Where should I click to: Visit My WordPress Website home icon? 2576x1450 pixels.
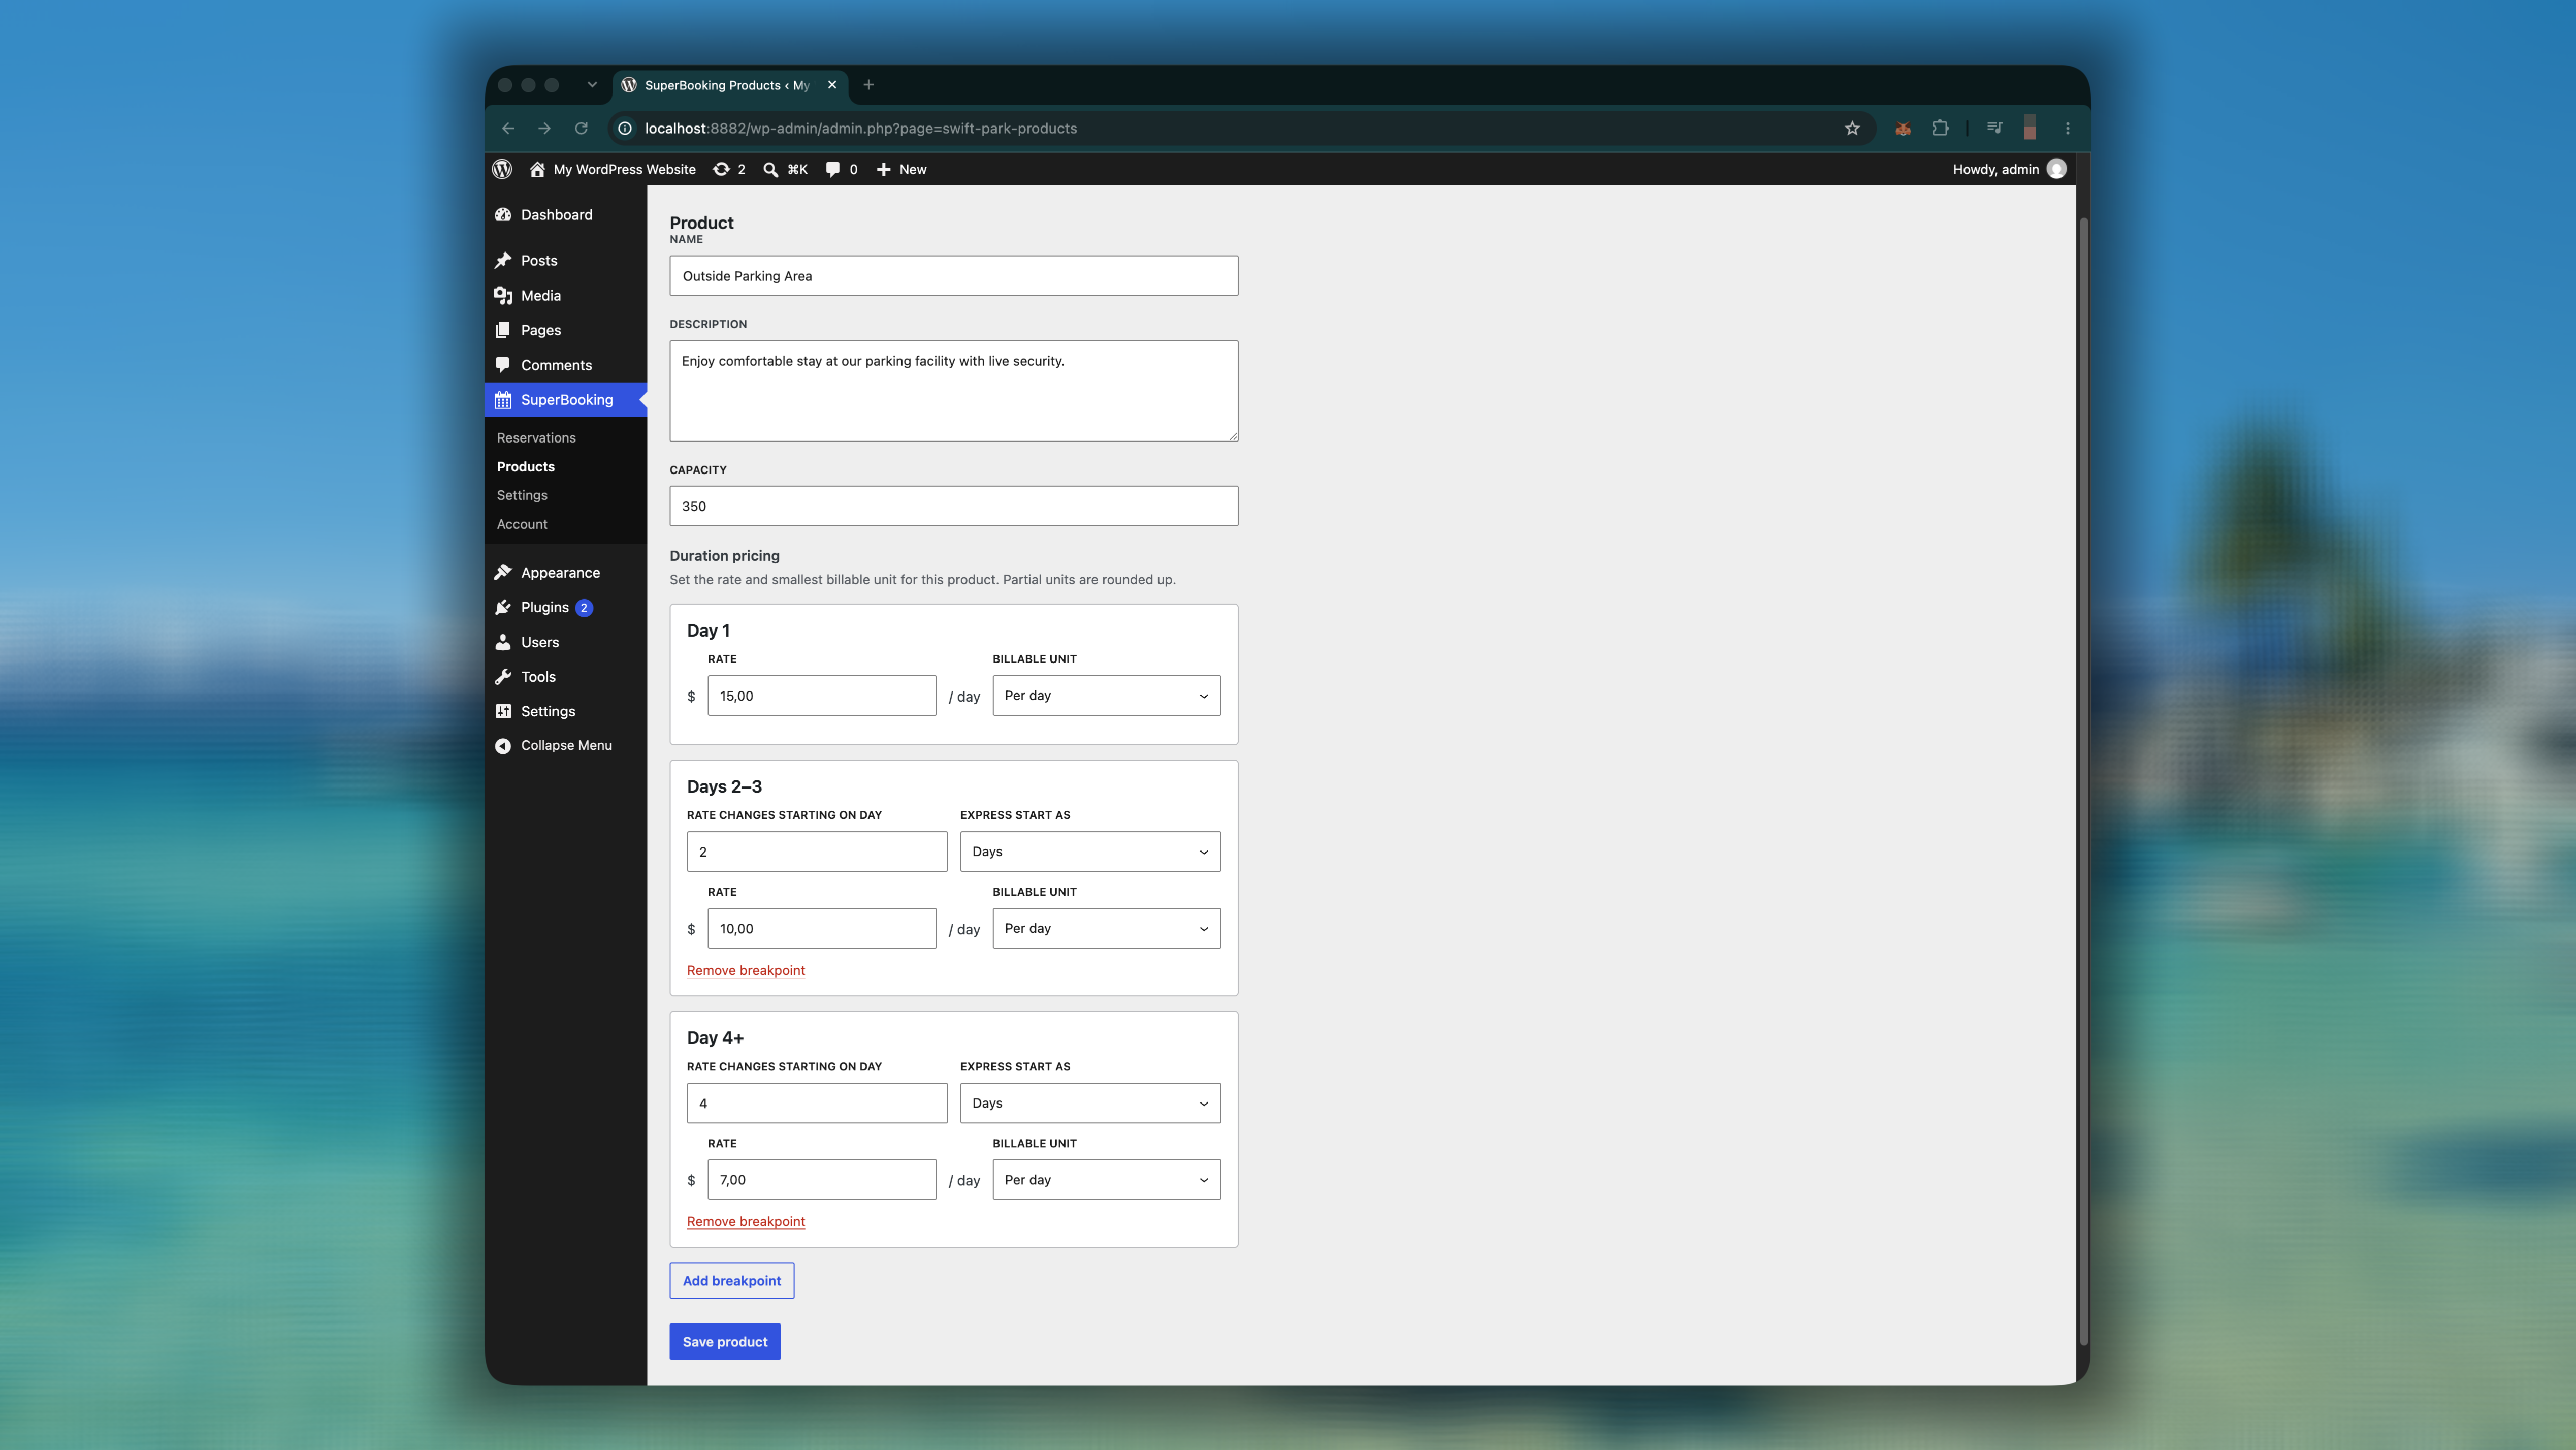(x=537, y=169)
